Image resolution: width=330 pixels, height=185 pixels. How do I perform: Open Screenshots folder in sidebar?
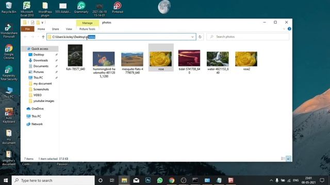click(x=41, y=89)
